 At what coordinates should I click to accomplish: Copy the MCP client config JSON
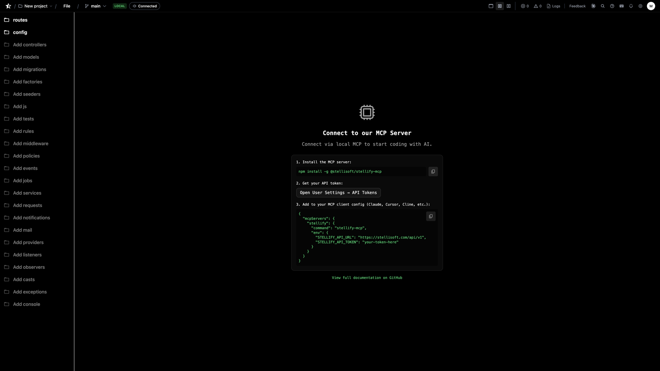431,216
